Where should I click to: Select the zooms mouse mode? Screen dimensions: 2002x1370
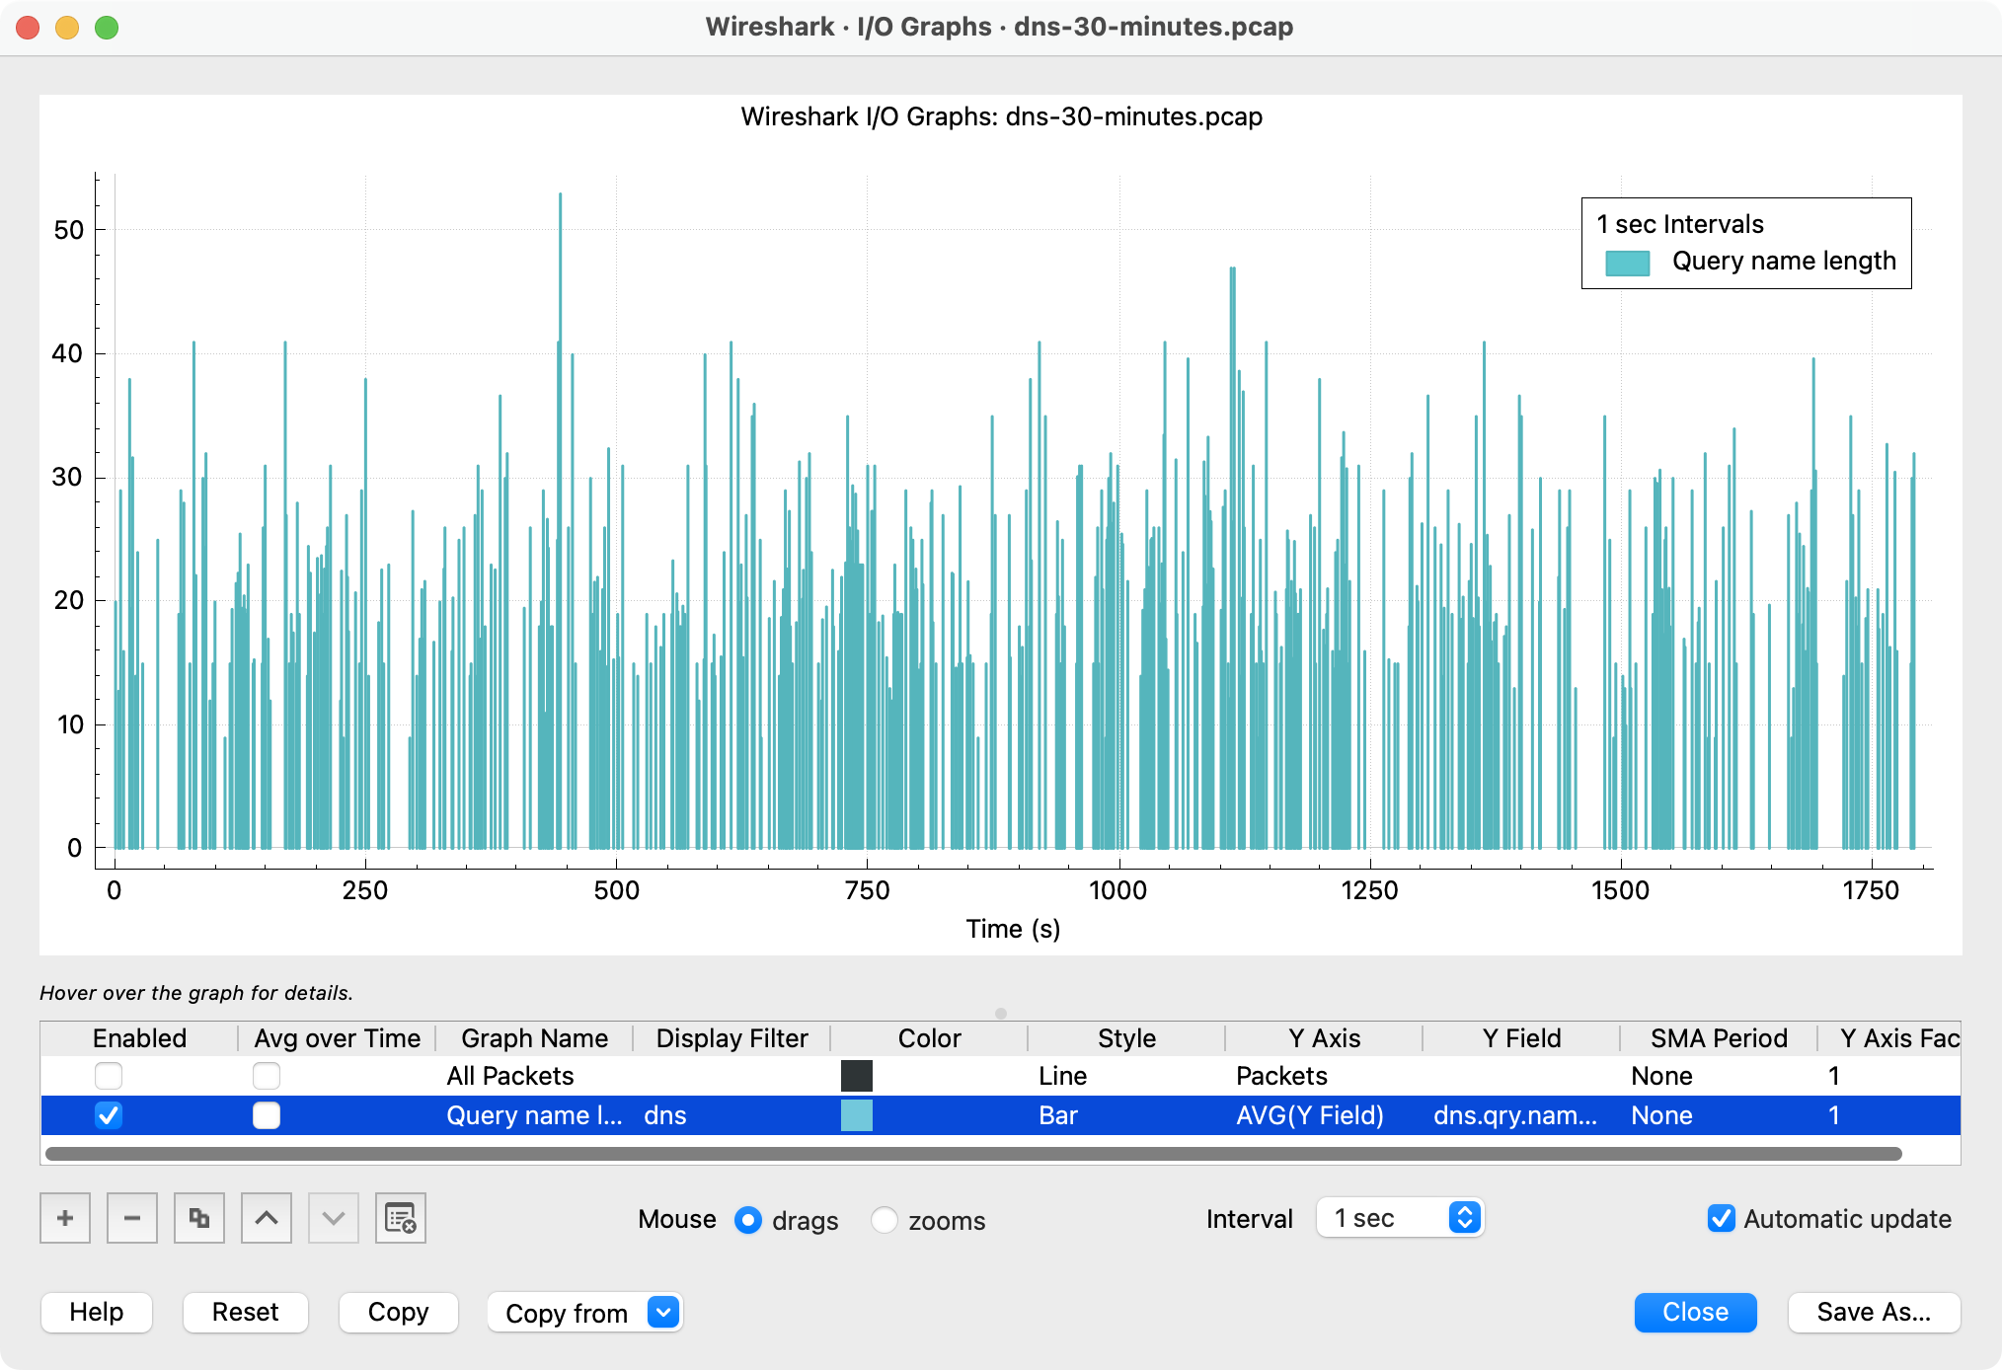pyautogui.click(x=885, y=1220)
